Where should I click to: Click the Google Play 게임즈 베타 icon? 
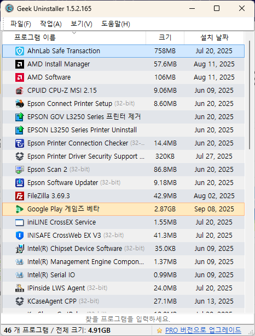pos(20,209)
